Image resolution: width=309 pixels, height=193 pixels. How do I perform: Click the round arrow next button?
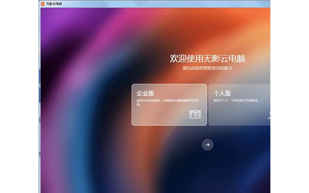coord(208,145)
